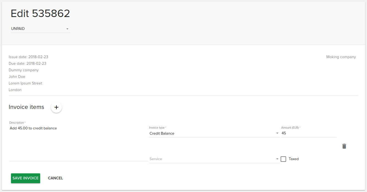Click the dropdown arrow on Service field
Screen dimensions: 367x192
click(277, 159)
